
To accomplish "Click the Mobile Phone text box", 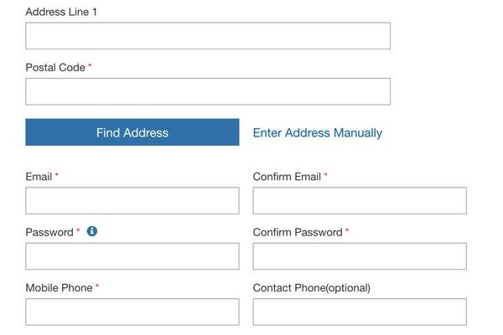I will [x=132, y=312].
